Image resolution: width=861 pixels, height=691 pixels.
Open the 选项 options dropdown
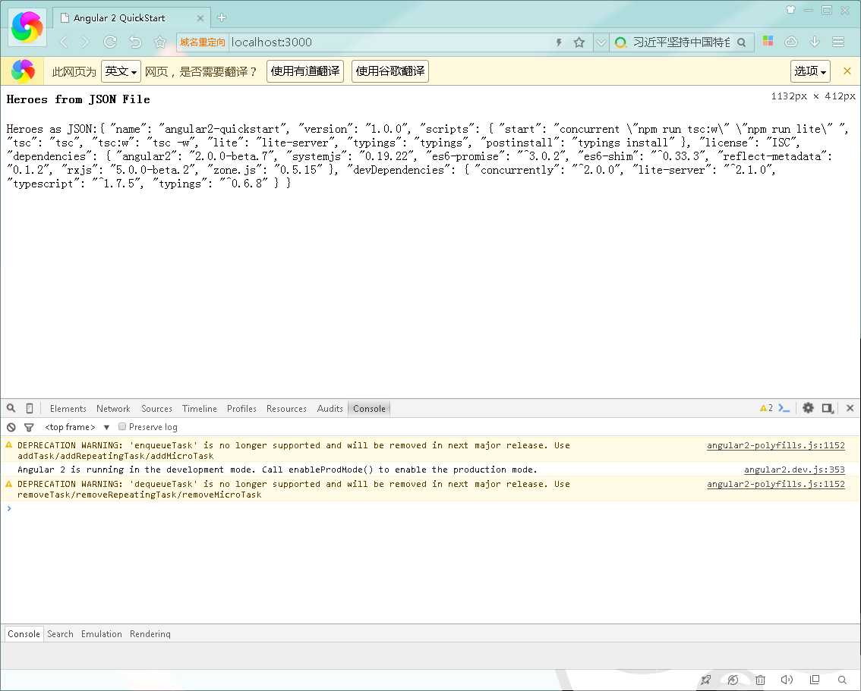coord(810,71)
